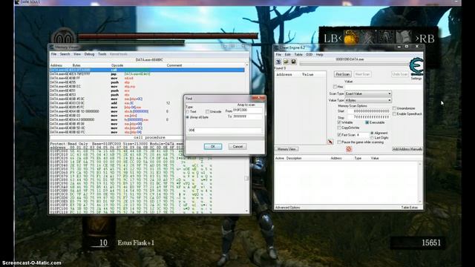475x267 pixels.
Task: Click Opcode column header in Memory Viewer
Action: [117, 65]
